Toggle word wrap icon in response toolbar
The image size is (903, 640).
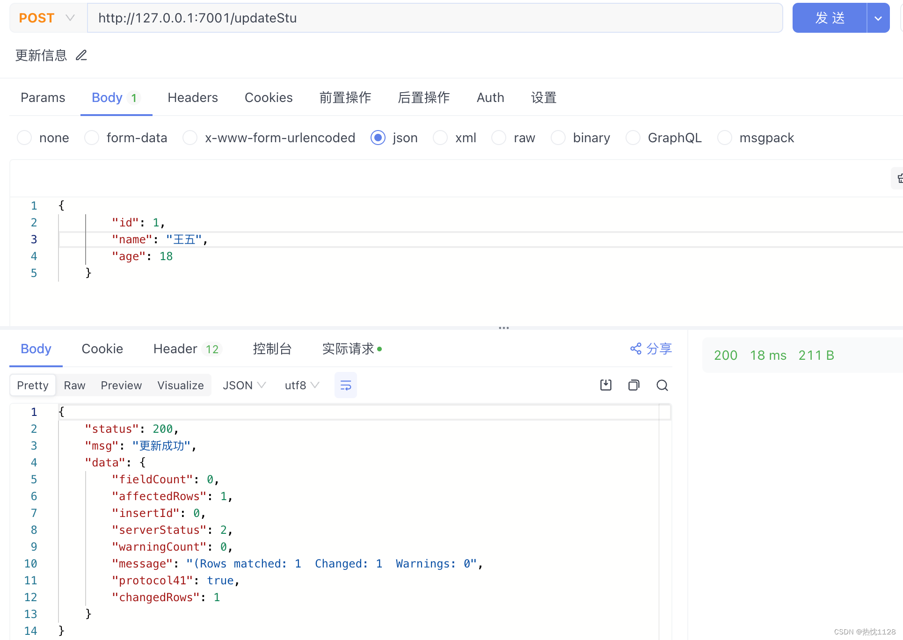point(346,385)
